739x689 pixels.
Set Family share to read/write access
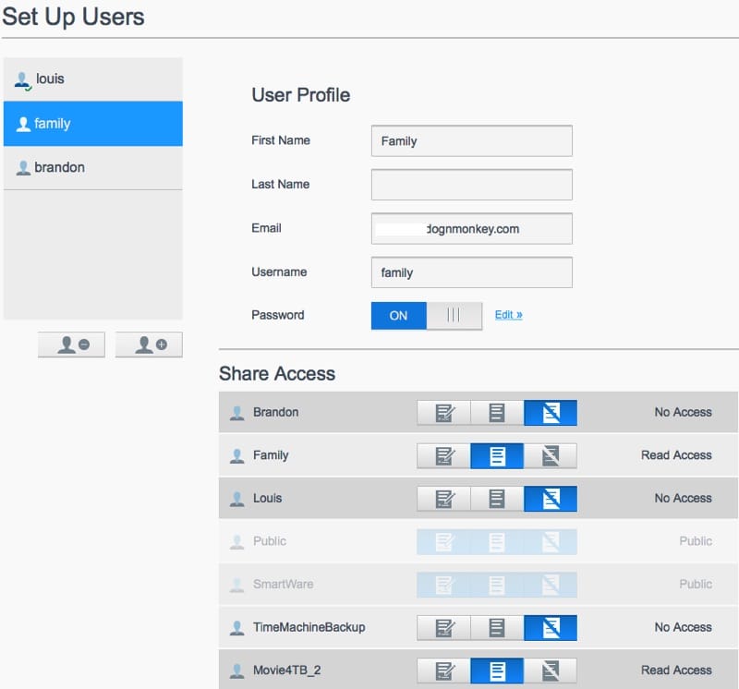coord(444,455)
